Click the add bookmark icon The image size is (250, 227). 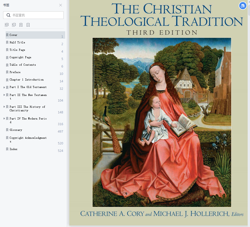pos(21,25)
